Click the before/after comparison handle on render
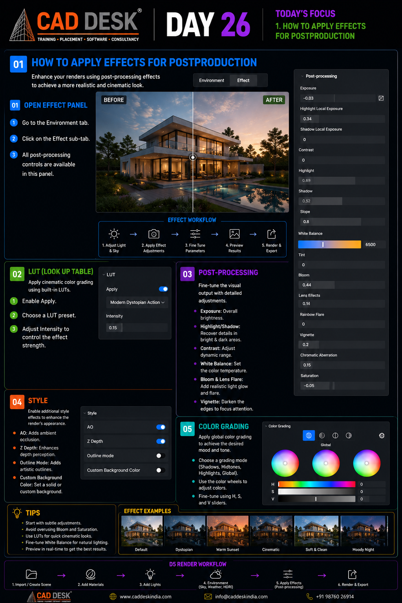Image resolution: width=402 pixels, height=603 pixels. point(193,157)
